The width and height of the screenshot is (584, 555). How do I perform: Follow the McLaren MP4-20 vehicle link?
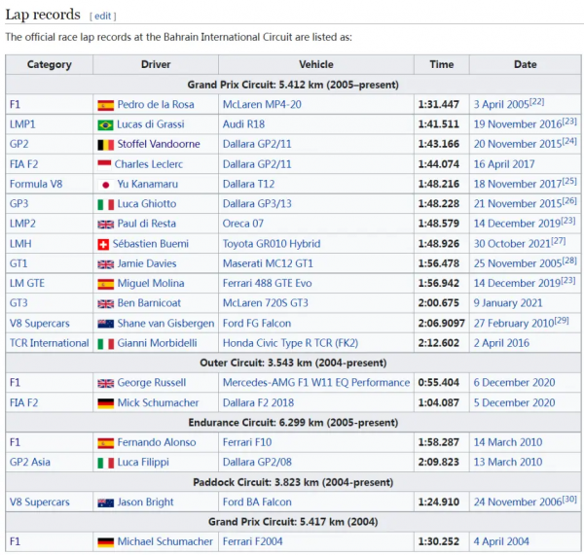click(261, 104)
